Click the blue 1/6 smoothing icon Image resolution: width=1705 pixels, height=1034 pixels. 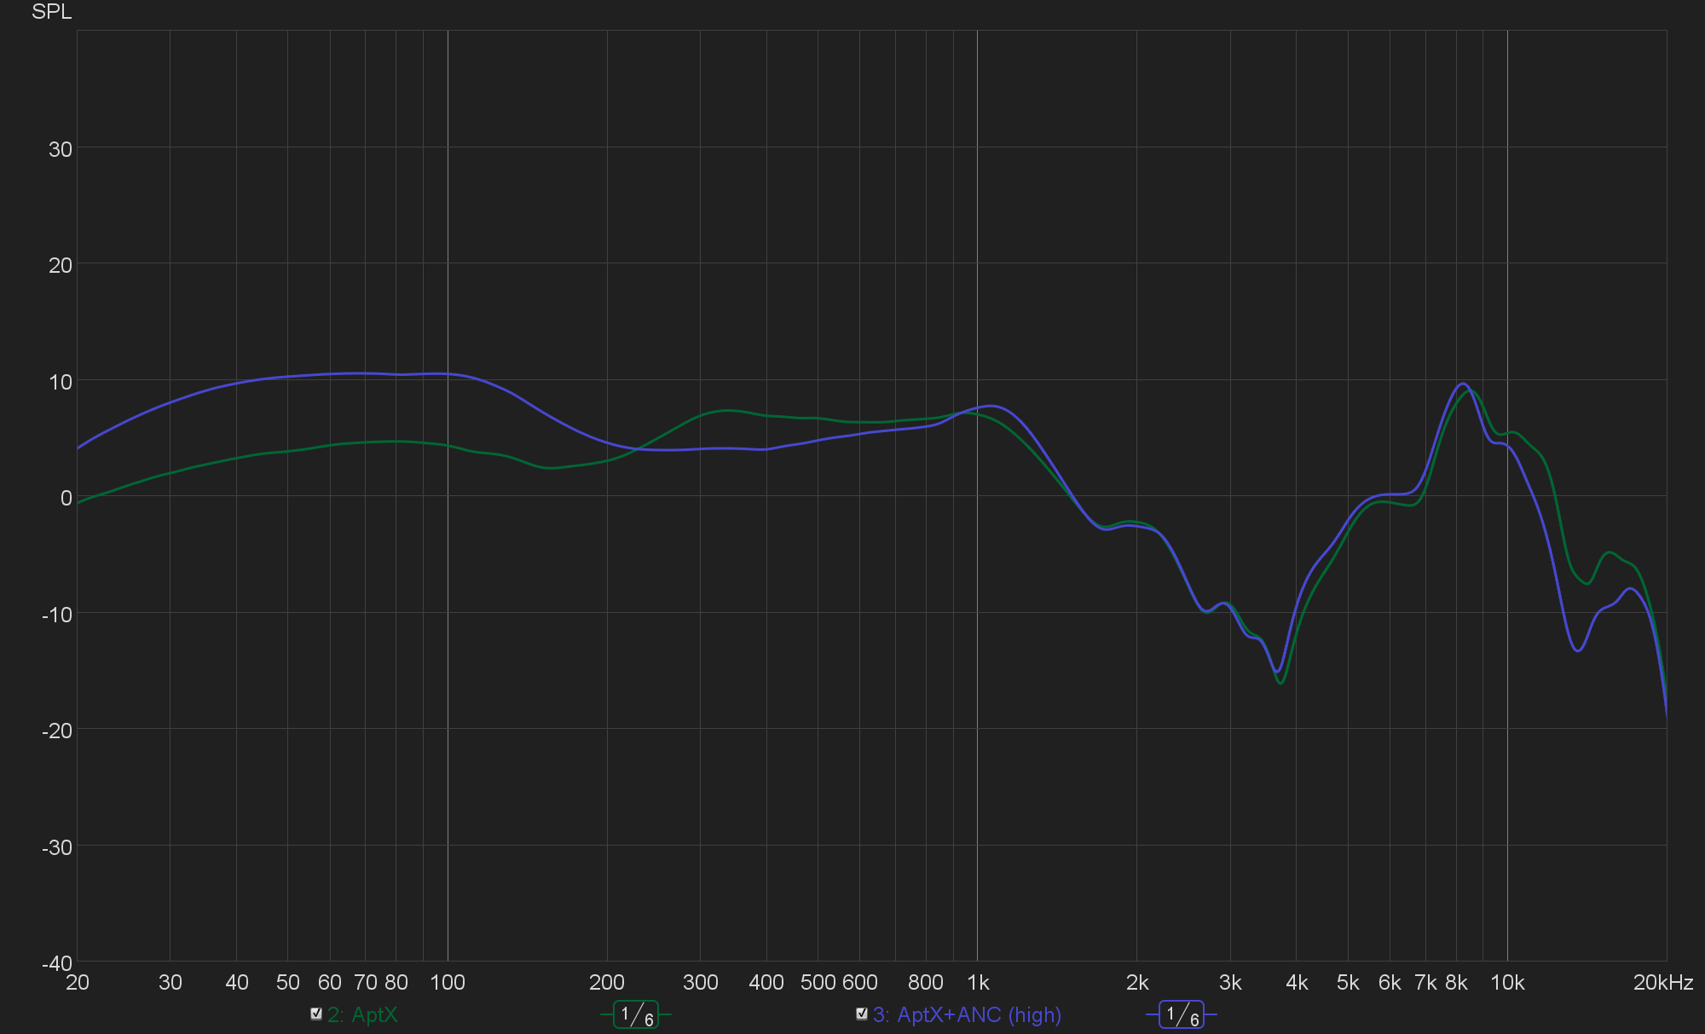pyautogui.click(x=1182, y=1014)
